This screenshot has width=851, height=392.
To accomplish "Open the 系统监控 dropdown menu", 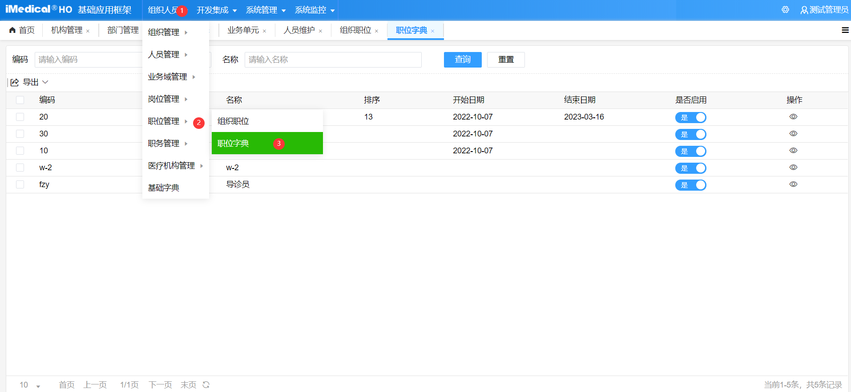I will pyautogui.click(x=315, y=10).
